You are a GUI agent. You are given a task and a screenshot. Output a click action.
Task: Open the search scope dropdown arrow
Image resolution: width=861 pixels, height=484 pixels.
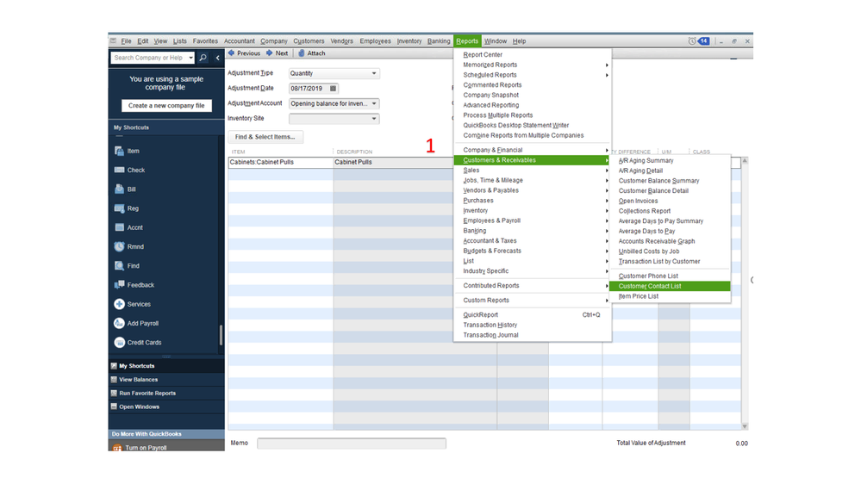(x=190, y=58)
